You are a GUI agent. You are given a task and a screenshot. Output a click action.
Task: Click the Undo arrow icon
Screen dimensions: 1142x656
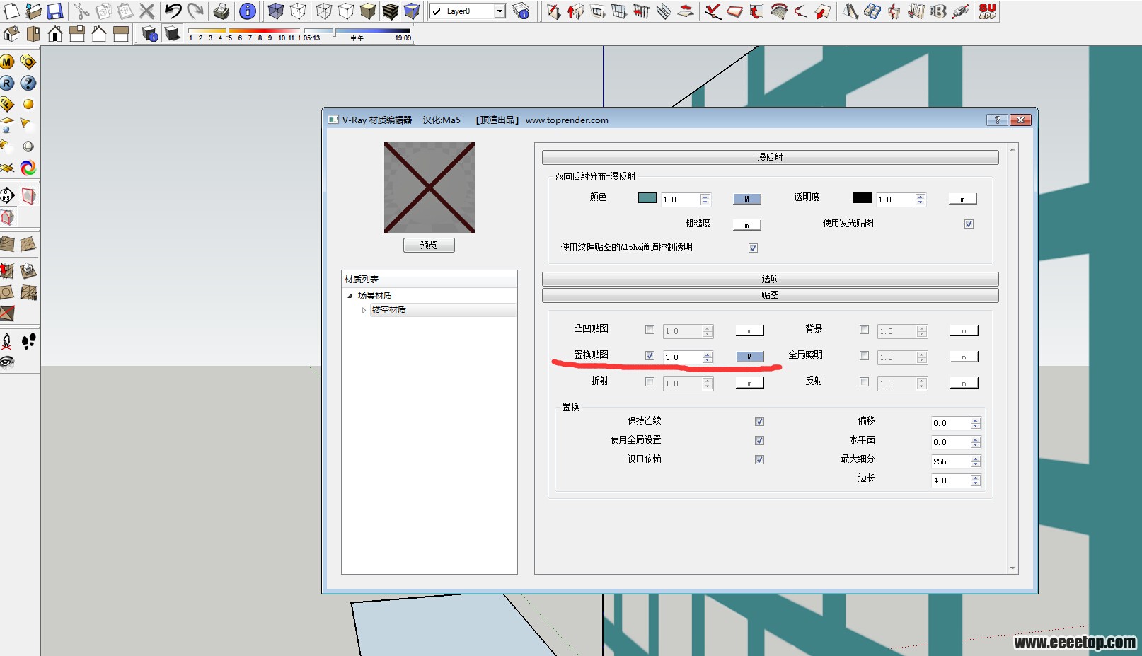pos(173,11)
